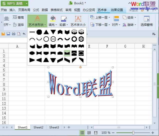Switch to Sheet2 tab
This screenshot has width=159, height=136.
pyautogui.click(x=38, y=127)
